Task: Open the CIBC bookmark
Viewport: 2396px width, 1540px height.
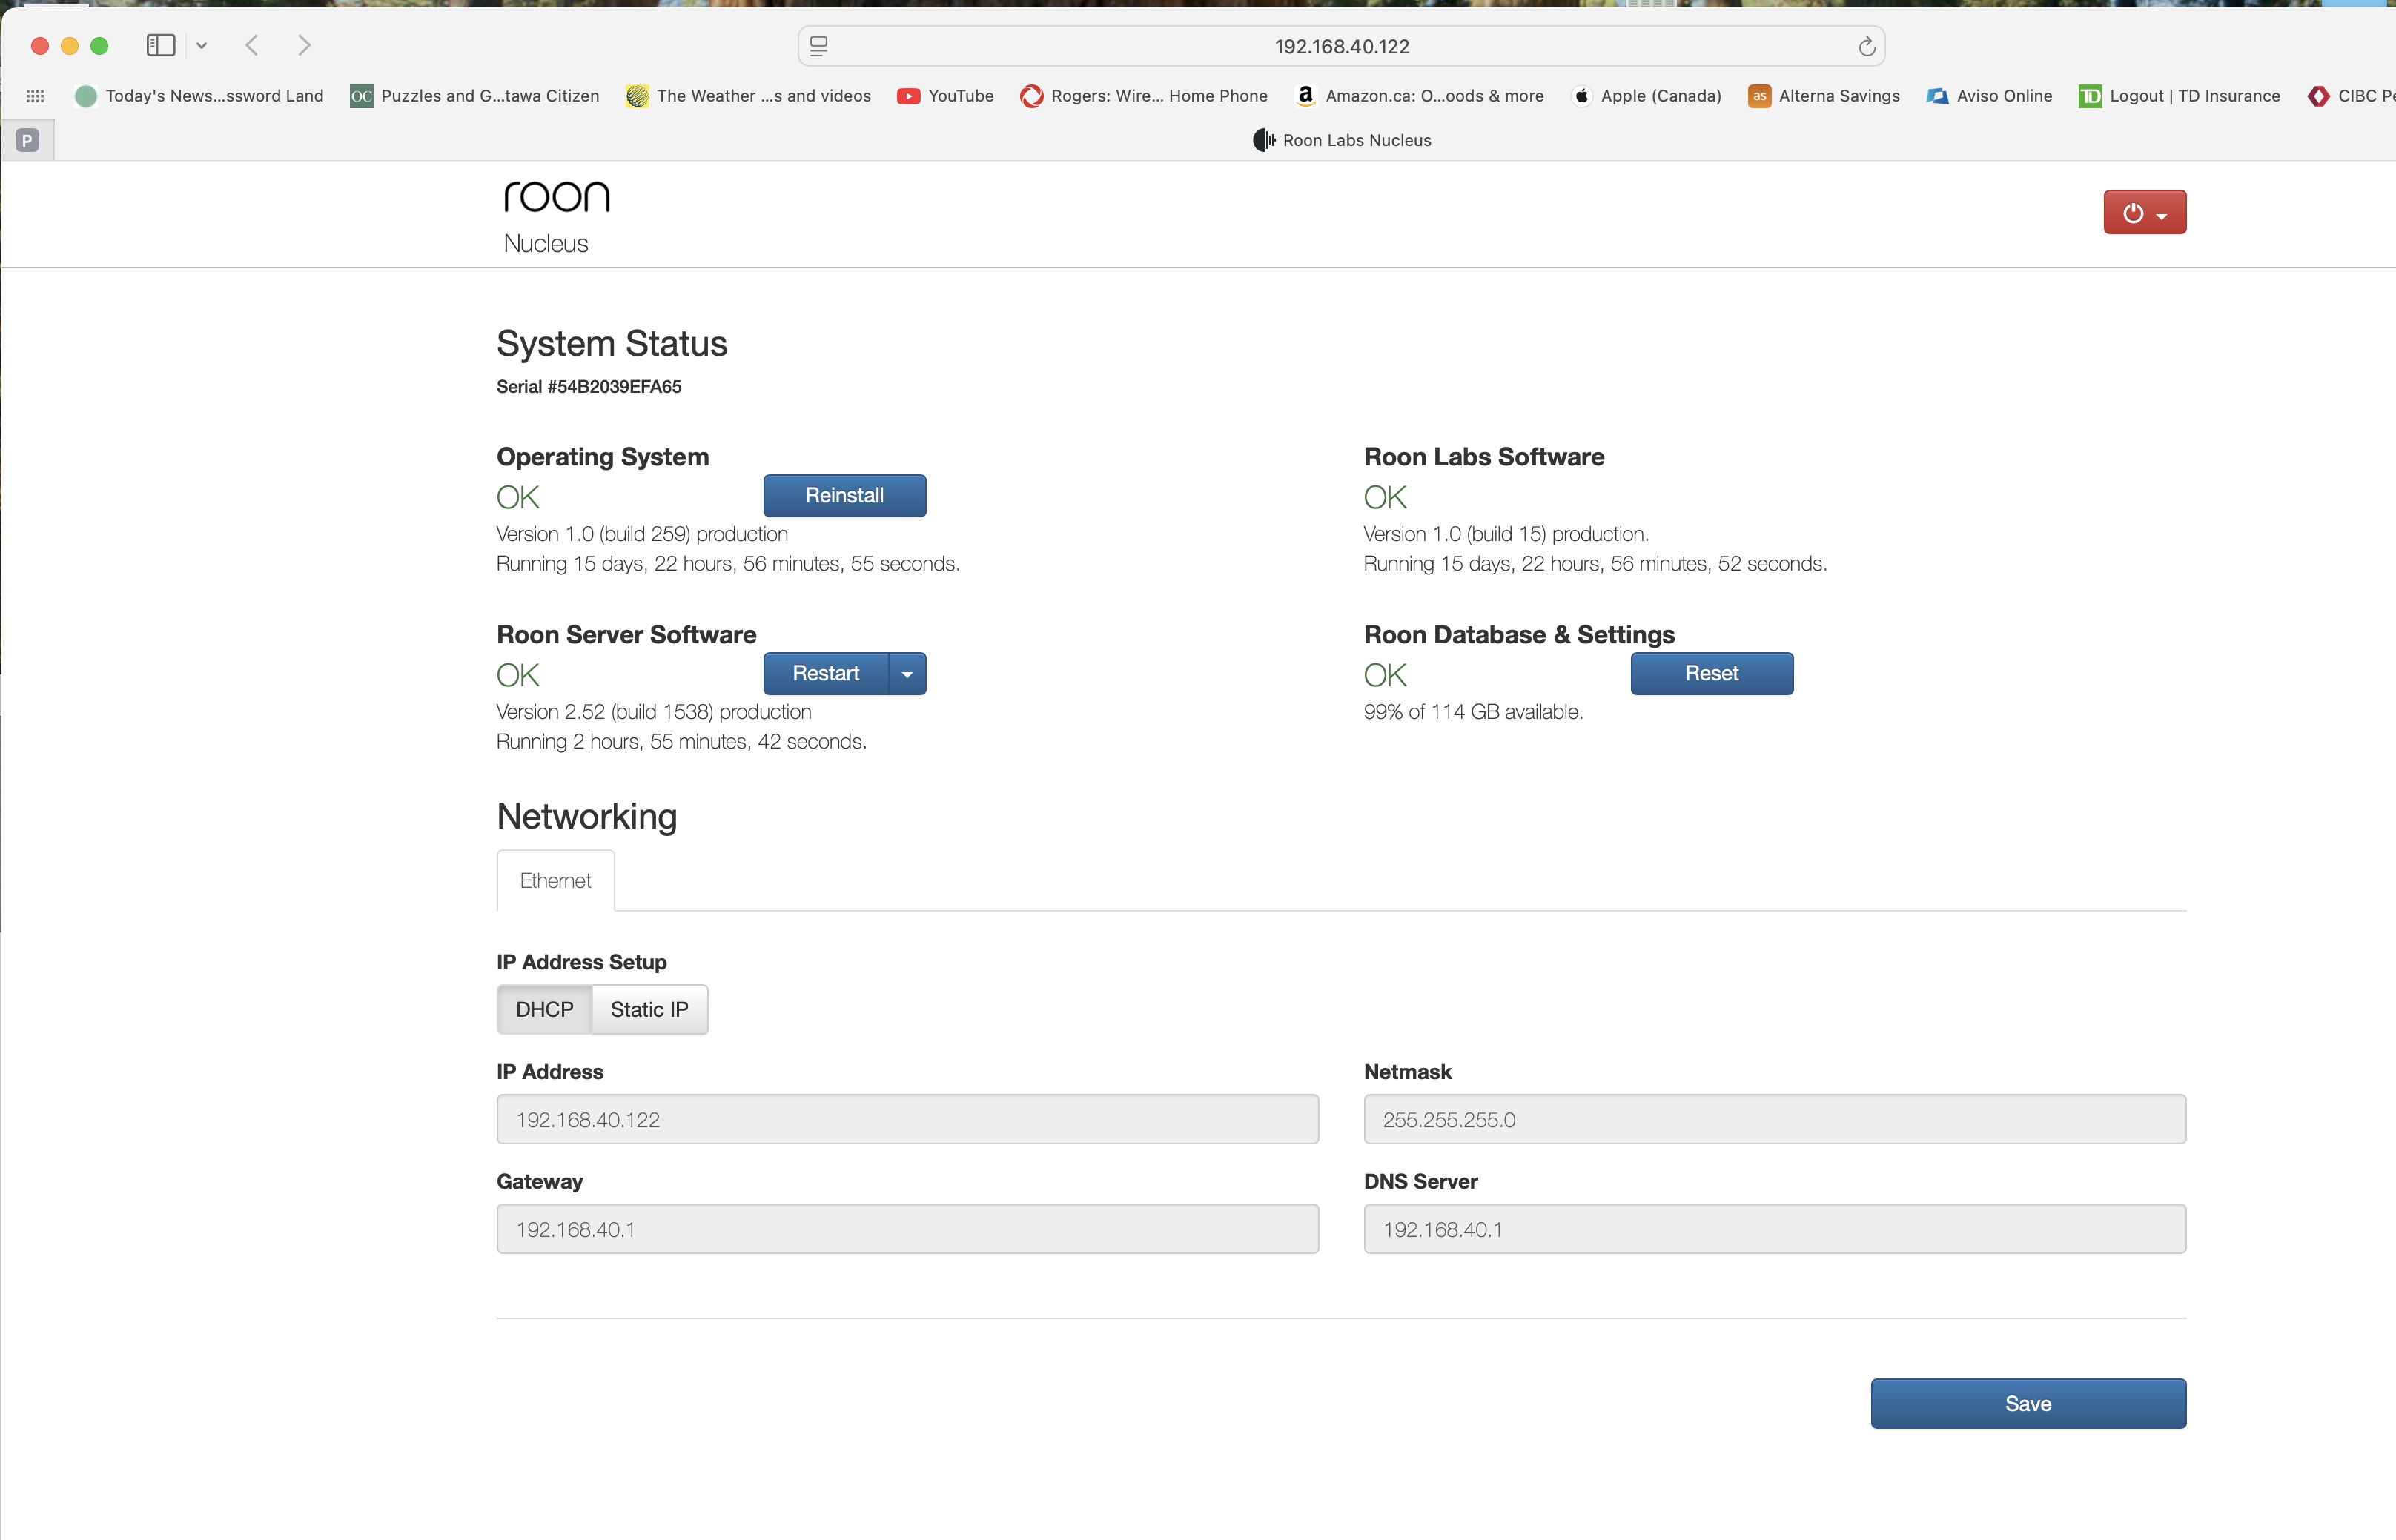Action: pos(2351,96)
